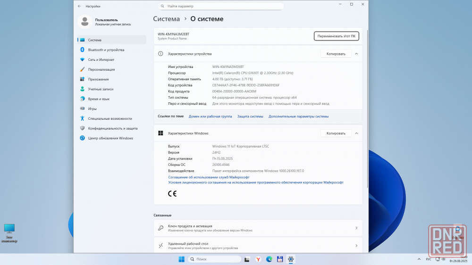
Task: Select Приложения in the sidebar
Action: pyautogui.click(x=112, y=79)
